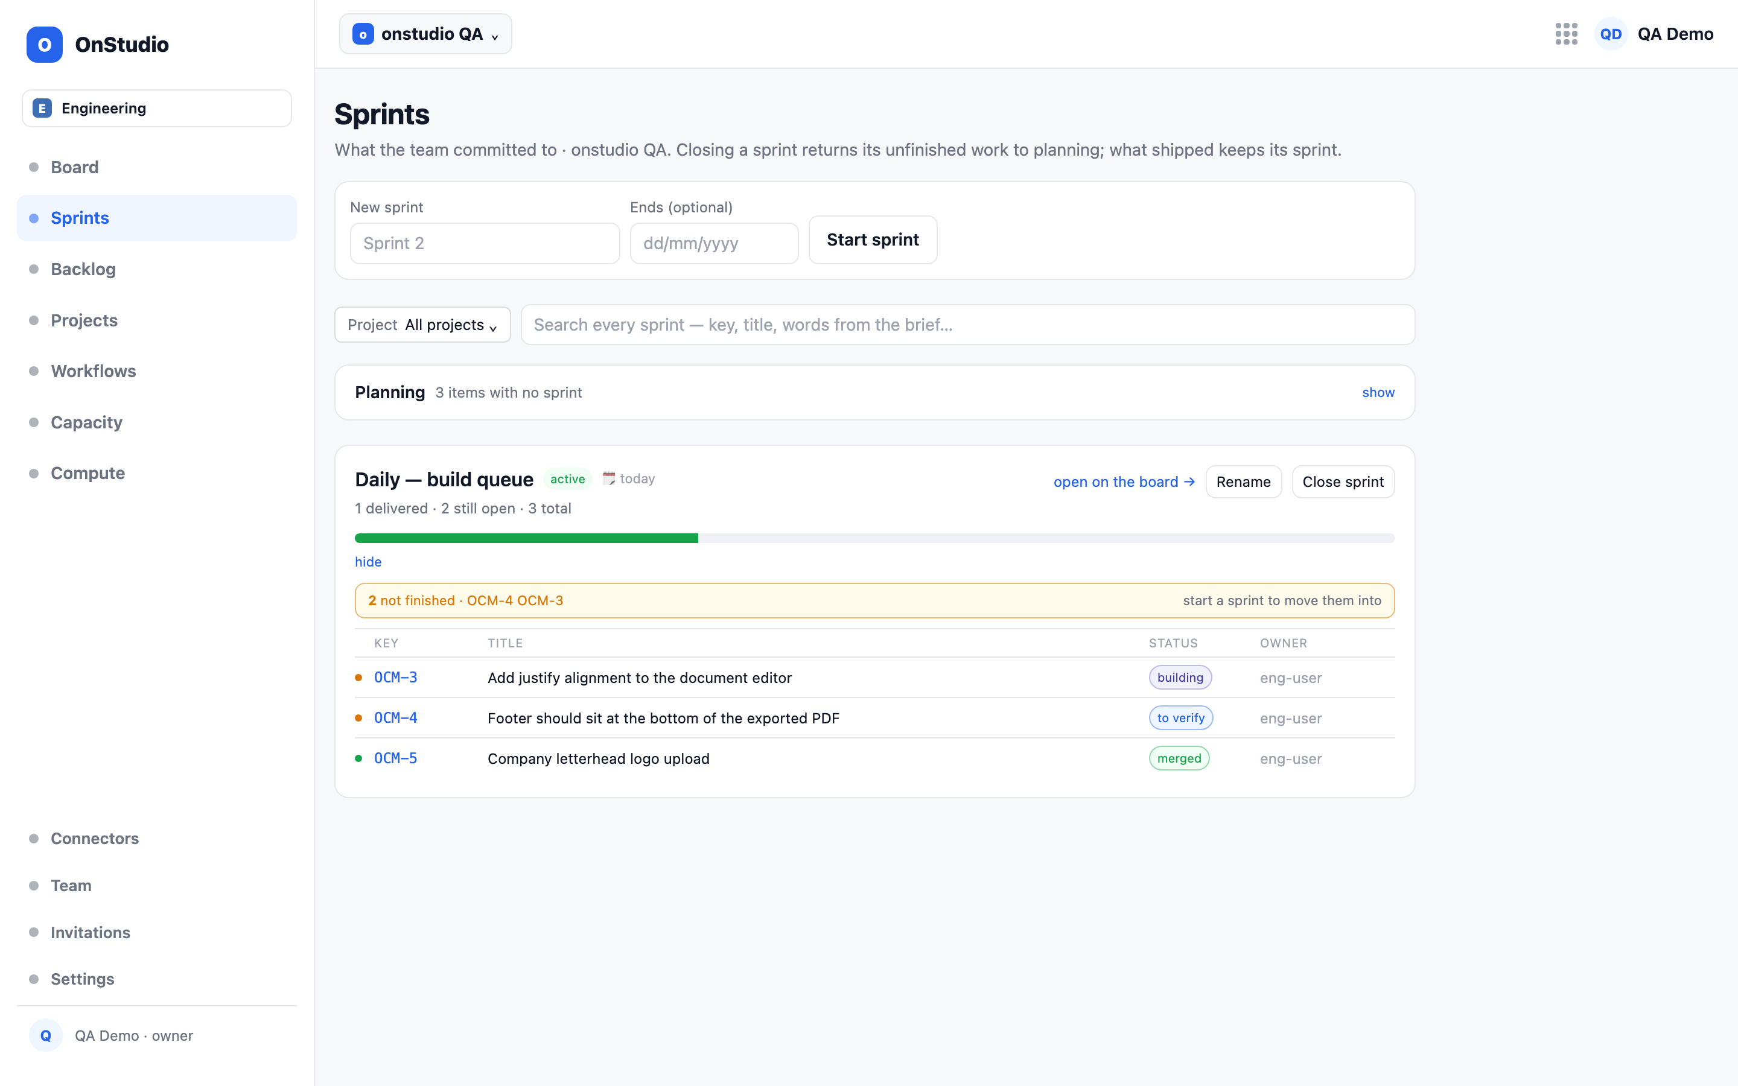The image size is (1738, 1086).
Task: Follow the open on the board link
Action: click(x=1124, y=482)
